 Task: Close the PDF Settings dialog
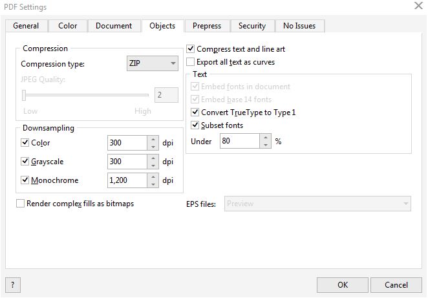pyautogui.click(x=418, y=6)
